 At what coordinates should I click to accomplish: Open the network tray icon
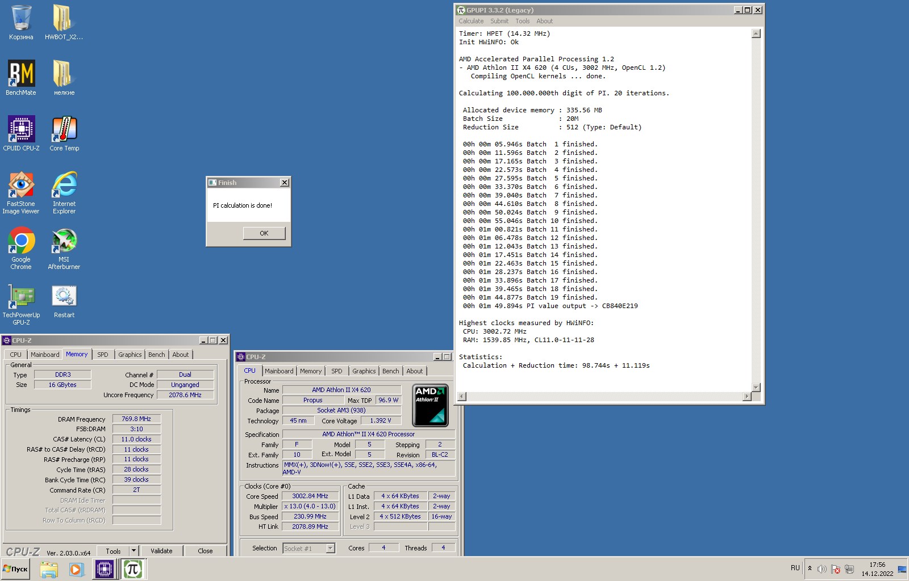(850, 569)
